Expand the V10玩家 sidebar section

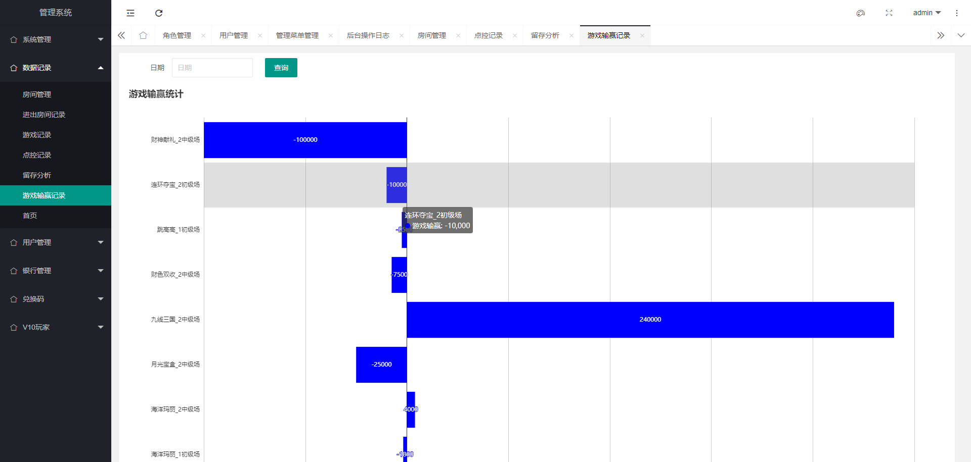point(56,327)
